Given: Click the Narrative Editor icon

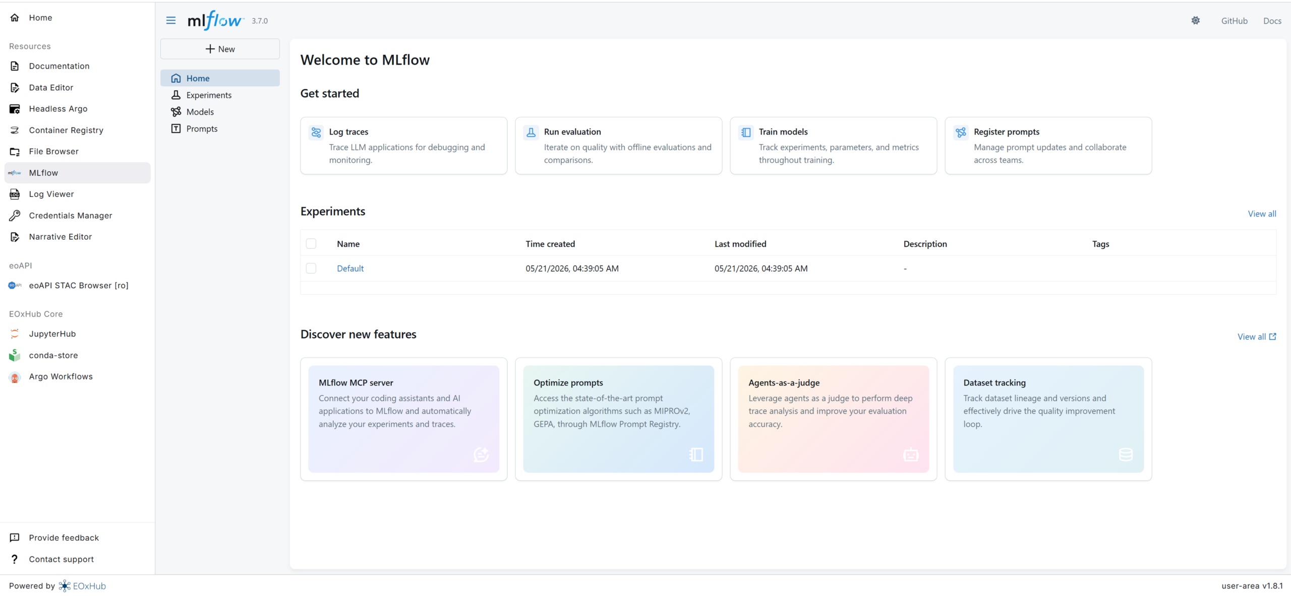Looking at the screenshot, I should [15, 237].
